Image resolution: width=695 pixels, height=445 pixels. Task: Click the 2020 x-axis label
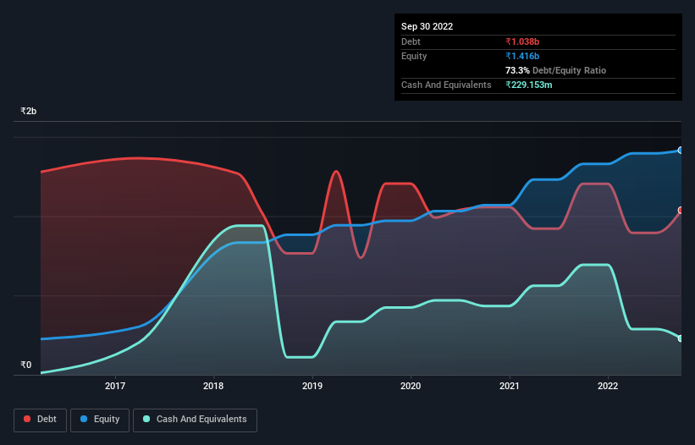pos(411,386)
